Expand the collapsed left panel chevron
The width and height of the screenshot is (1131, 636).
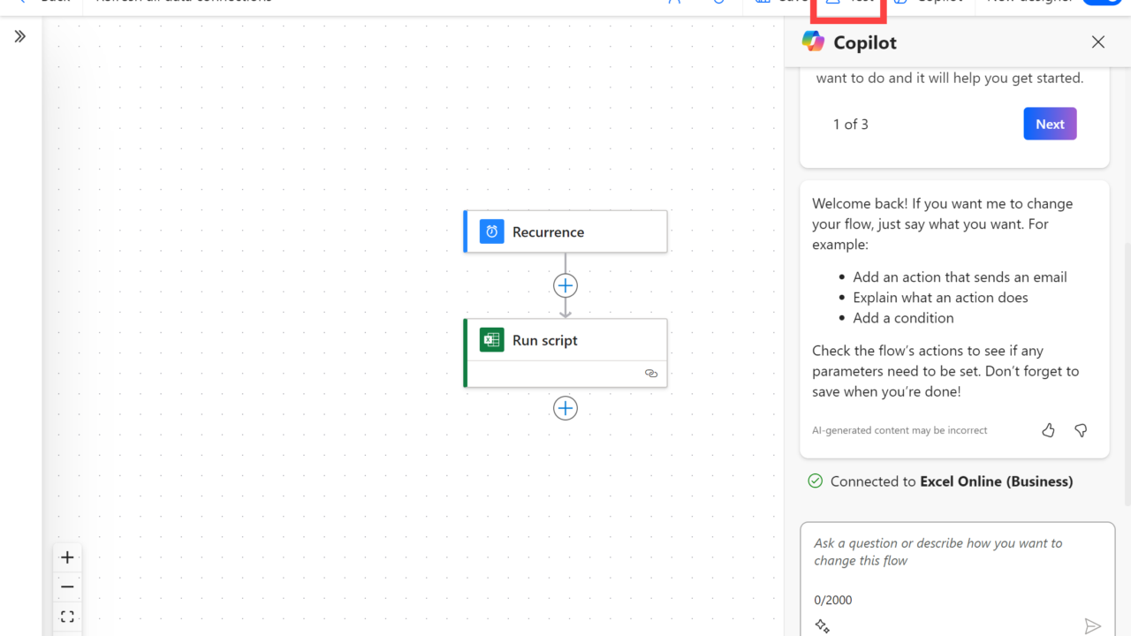(x=20, y=36)
